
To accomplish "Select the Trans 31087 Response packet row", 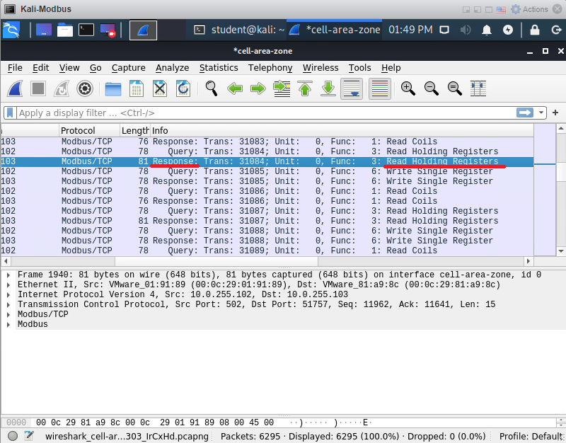I will [267, 221].
